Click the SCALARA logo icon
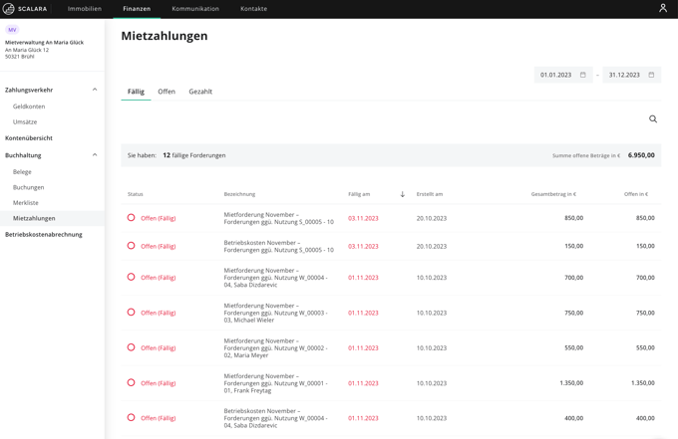The image size is (678, 439). [x=8, y=9]
